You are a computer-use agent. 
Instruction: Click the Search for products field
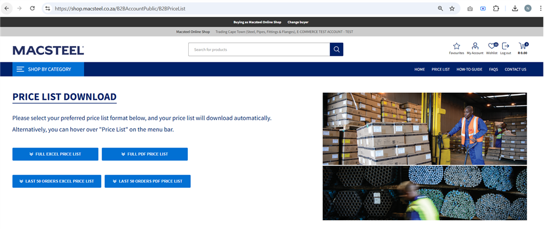[259, 49]
